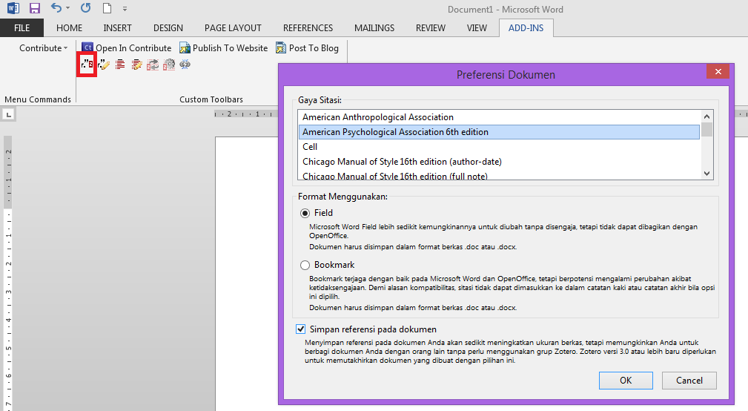Switch to the VIEW tab
This screenshot has width=748, height=411.
[477, 27]
